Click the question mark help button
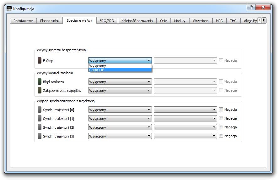 coord(251,7)
